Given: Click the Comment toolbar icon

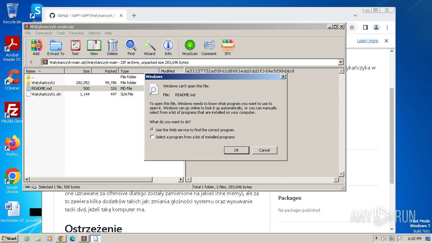Looking at the screenshot, I should coord(209,47).
